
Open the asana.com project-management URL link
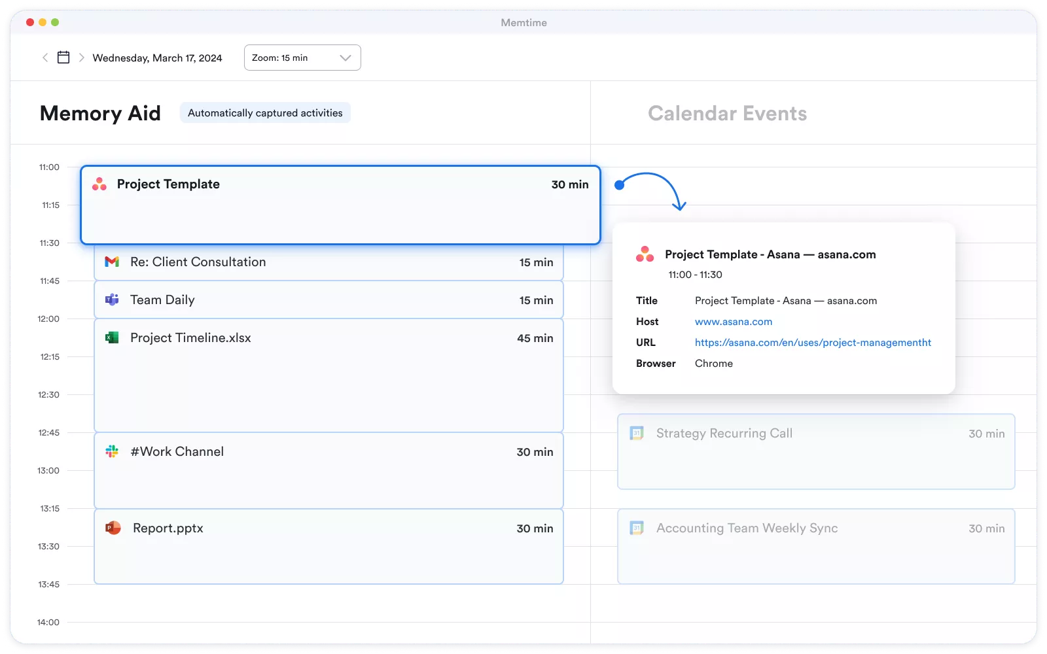(813, 343)
